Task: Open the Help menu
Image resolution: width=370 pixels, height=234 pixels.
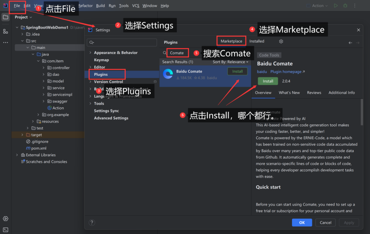Action: [165, 6]
